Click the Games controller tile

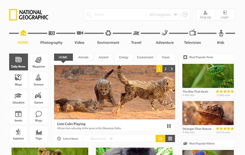[x=39, y=98]
